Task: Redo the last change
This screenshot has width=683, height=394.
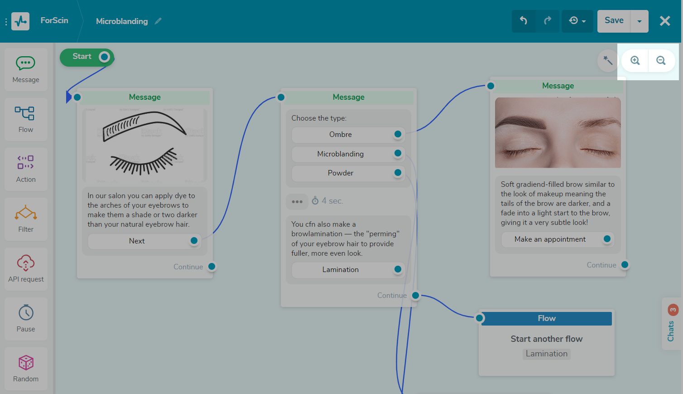Action: coord(548,21)
